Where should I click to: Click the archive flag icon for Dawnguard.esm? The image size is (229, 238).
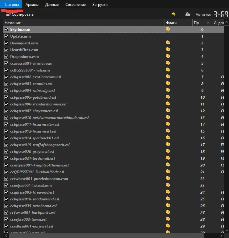tap(168, 43)
